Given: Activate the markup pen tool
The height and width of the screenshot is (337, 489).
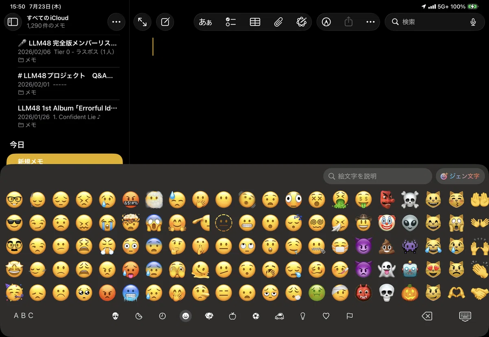Looking at the screenshot, I should [326, 22].
